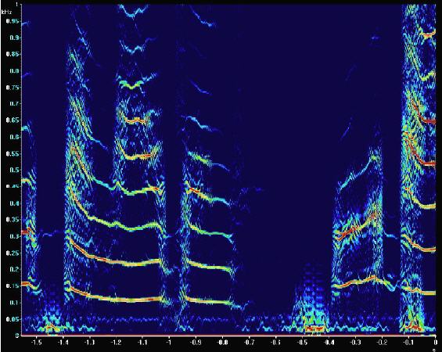
Task: Select the 0 mark at time axis end
Action: pyautogui.click(x=436, y=343)
